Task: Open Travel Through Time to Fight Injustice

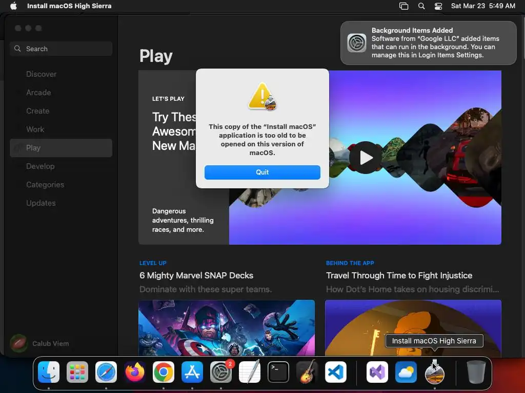Action: click(x=399, y=275)
